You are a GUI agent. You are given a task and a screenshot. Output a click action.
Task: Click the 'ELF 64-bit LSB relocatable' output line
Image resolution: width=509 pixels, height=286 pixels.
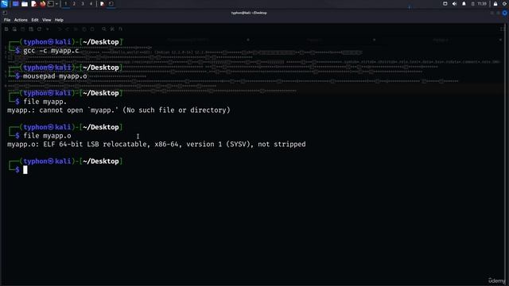pos(156,145)
